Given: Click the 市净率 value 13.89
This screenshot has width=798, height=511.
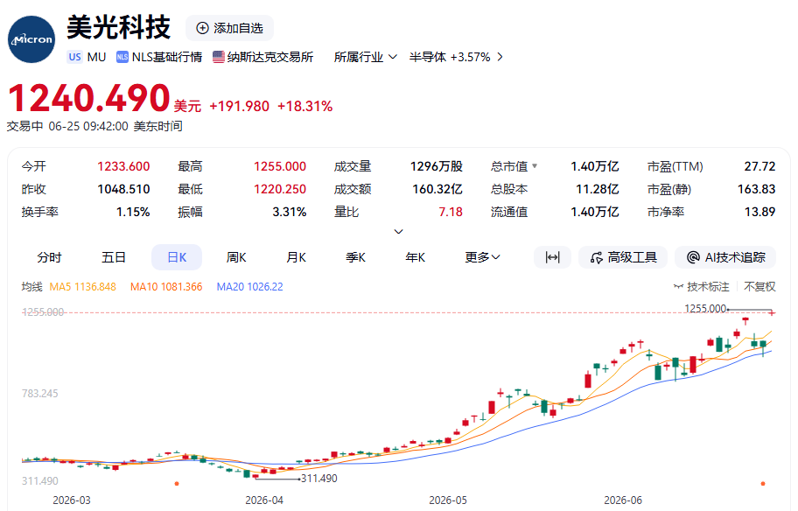Looking at the screenshot, I should point(759,212).
